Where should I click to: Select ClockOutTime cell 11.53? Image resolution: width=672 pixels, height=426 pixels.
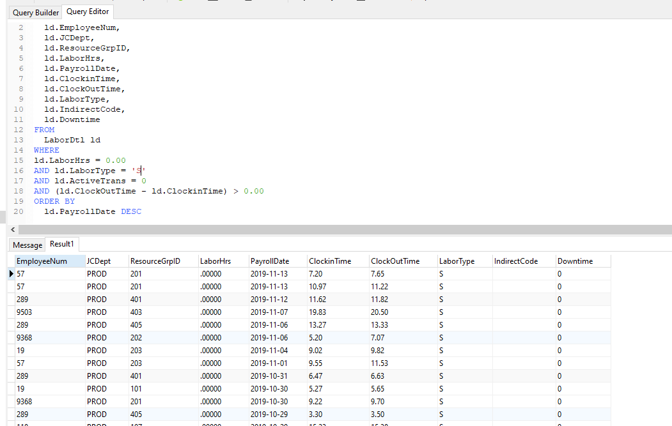403,363
